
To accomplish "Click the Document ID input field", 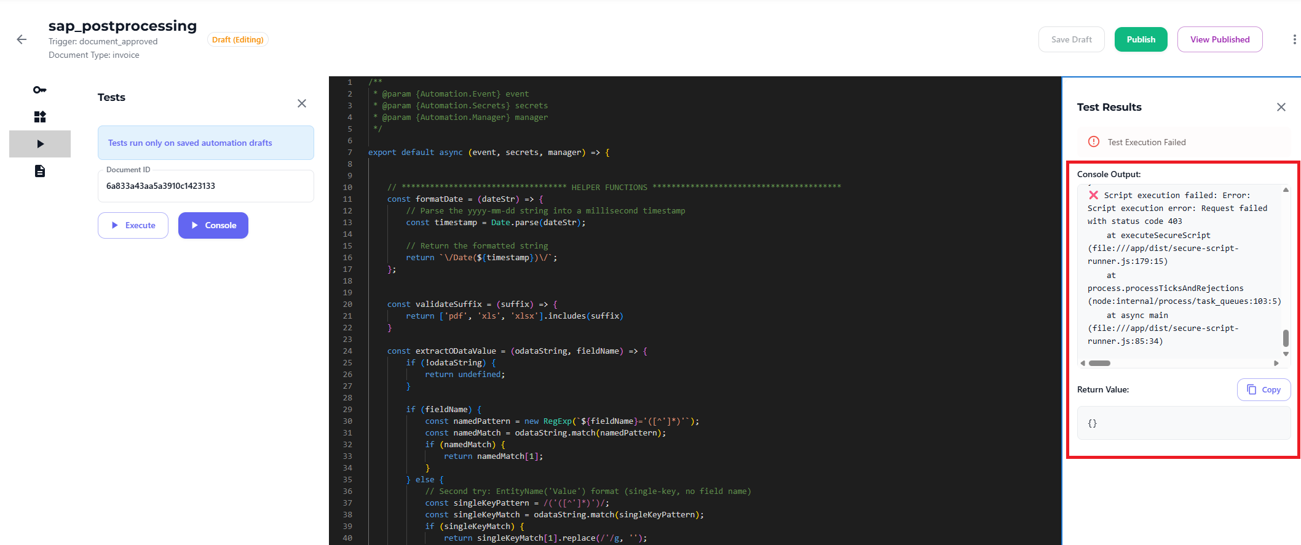I will click(206, 186).
